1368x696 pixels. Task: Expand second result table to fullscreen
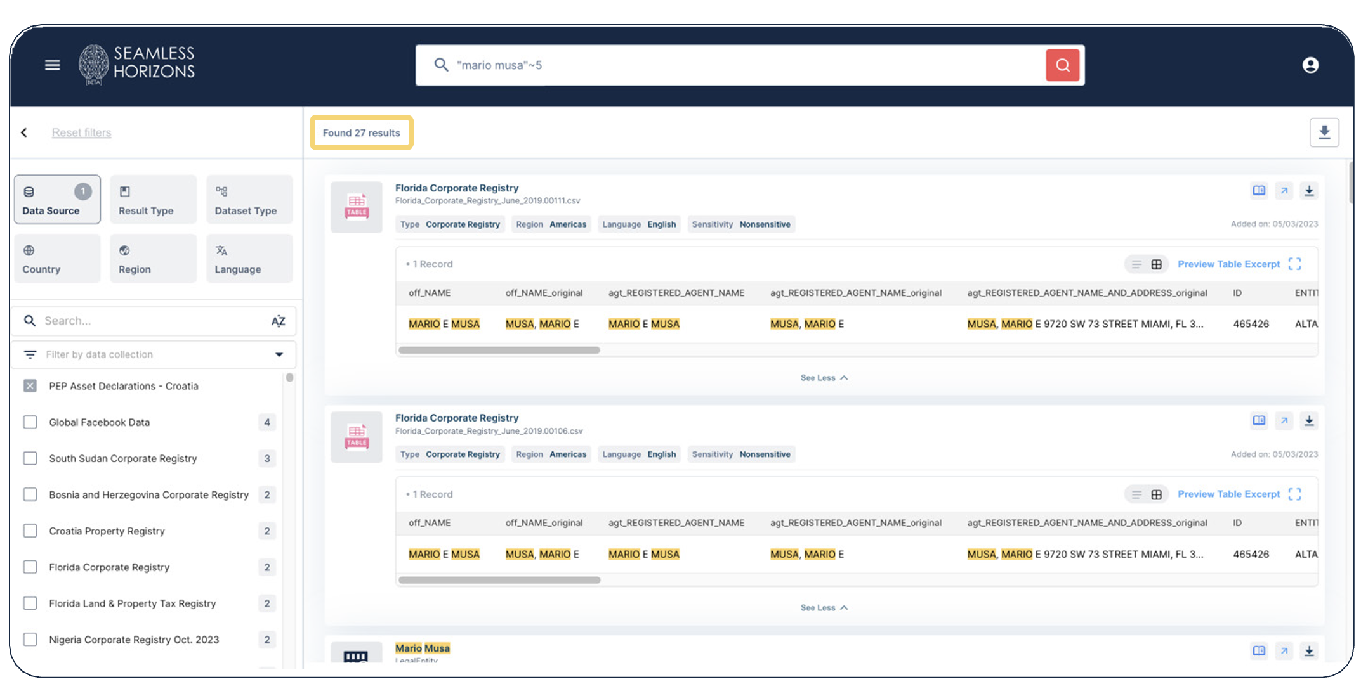pyautogui.click(x=1295, y=494)
